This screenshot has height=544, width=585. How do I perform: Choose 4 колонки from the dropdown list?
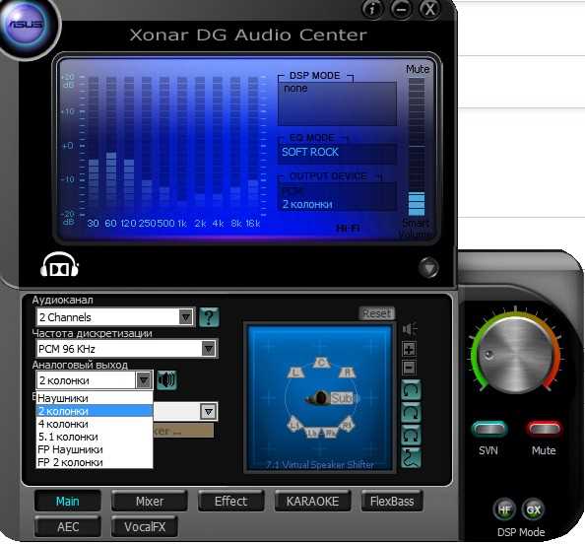(x=95, y=424)
